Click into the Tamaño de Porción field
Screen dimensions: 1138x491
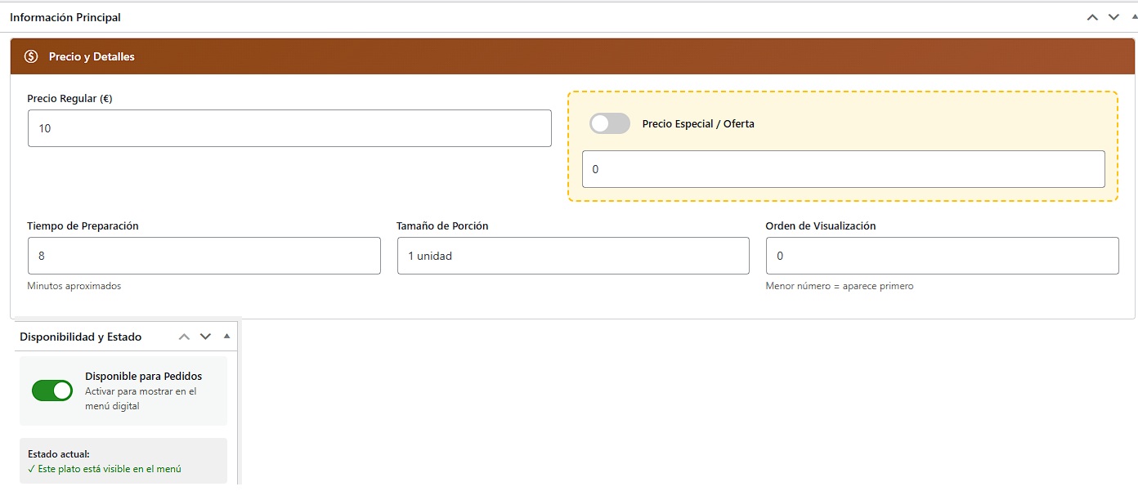click(x=573, y=256)
